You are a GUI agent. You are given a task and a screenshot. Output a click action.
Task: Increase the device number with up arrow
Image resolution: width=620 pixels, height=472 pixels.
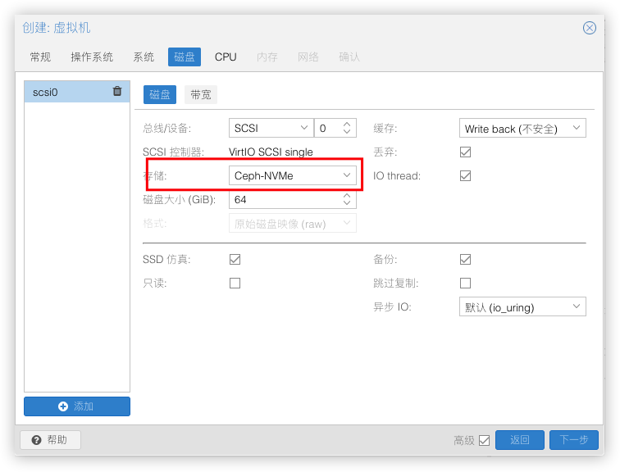[347, 124]
